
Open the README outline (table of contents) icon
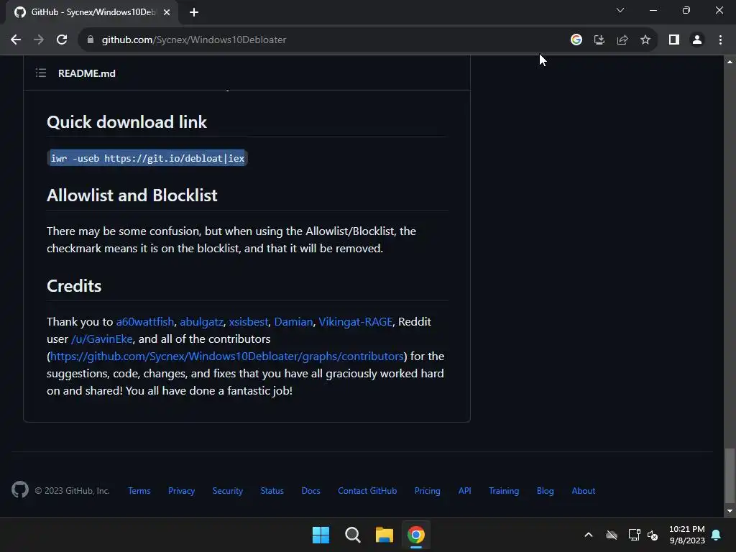click(41, 73)
